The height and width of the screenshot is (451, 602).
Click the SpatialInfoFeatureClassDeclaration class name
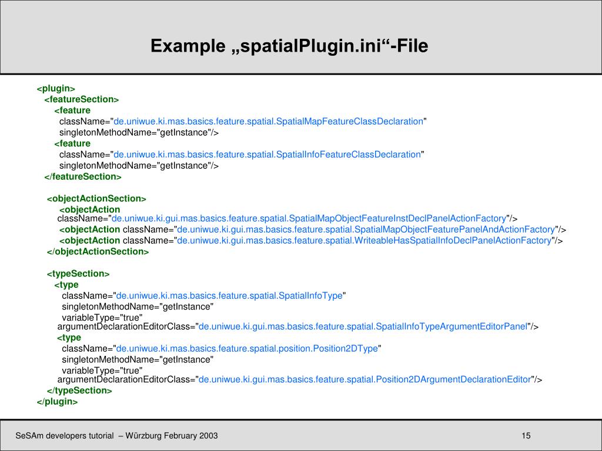pyautogui.click(x=267, y=154)
